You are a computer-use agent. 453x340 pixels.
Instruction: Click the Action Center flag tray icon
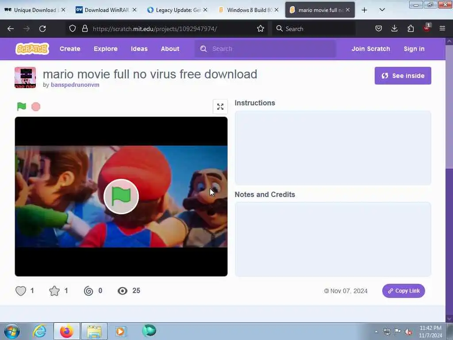398,331
